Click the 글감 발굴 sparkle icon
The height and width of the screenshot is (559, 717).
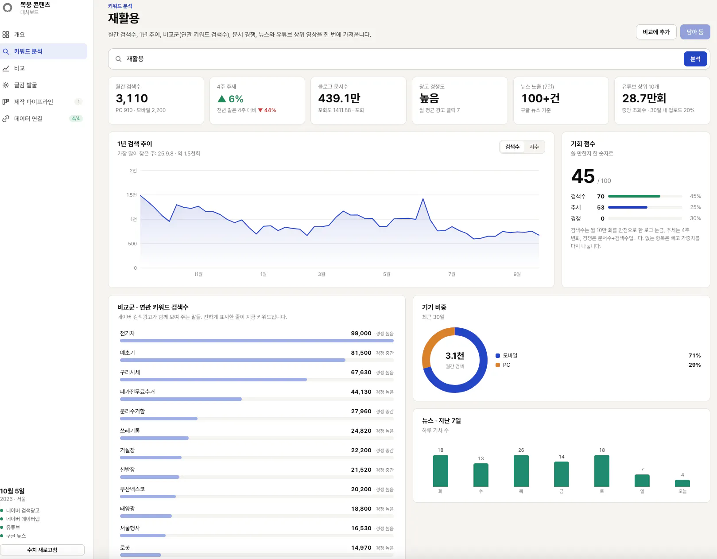(6, 85)
